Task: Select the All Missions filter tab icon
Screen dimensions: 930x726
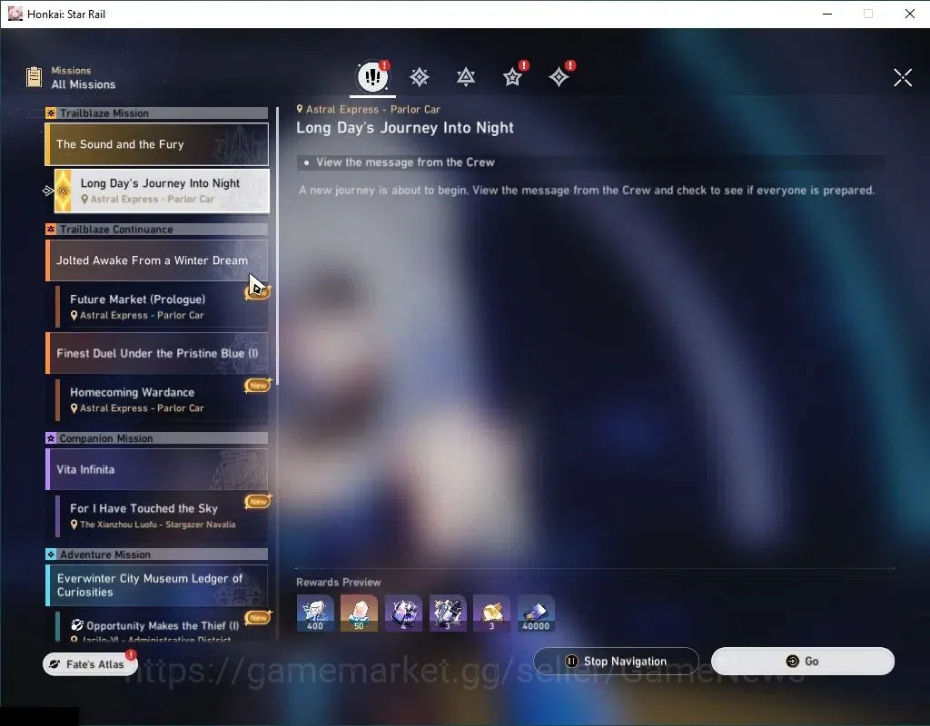Action: 372,76
